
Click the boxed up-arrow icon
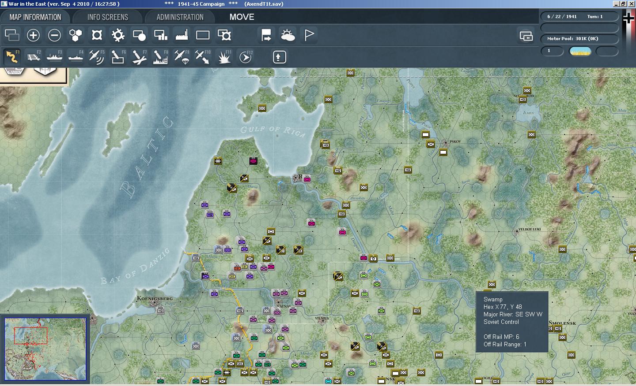(279, 57)
